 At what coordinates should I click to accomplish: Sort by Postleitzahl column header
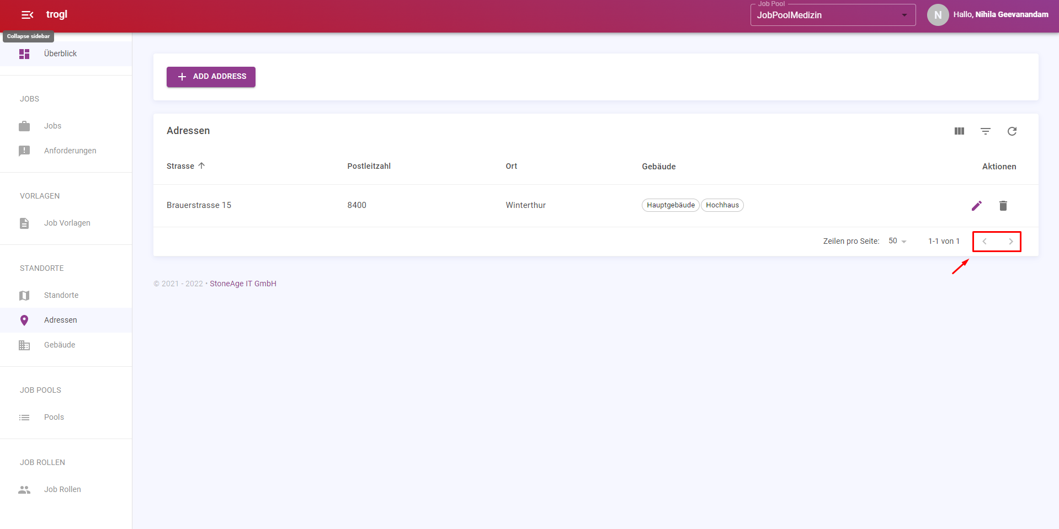[369, 166]
